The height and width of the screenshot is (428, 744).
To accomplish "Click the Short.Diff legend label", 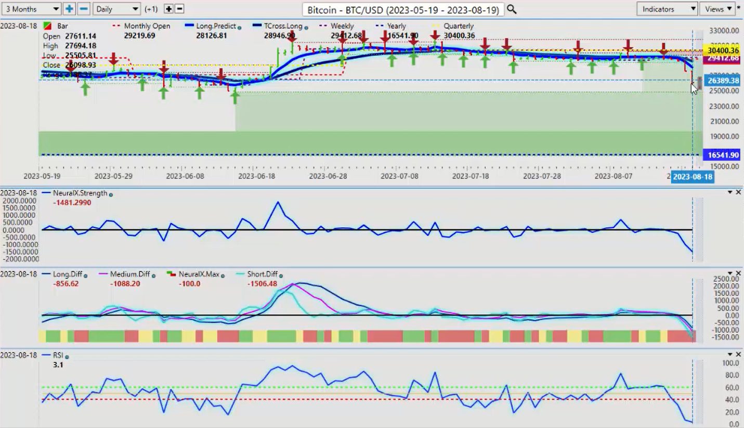I will coord(263,274).
